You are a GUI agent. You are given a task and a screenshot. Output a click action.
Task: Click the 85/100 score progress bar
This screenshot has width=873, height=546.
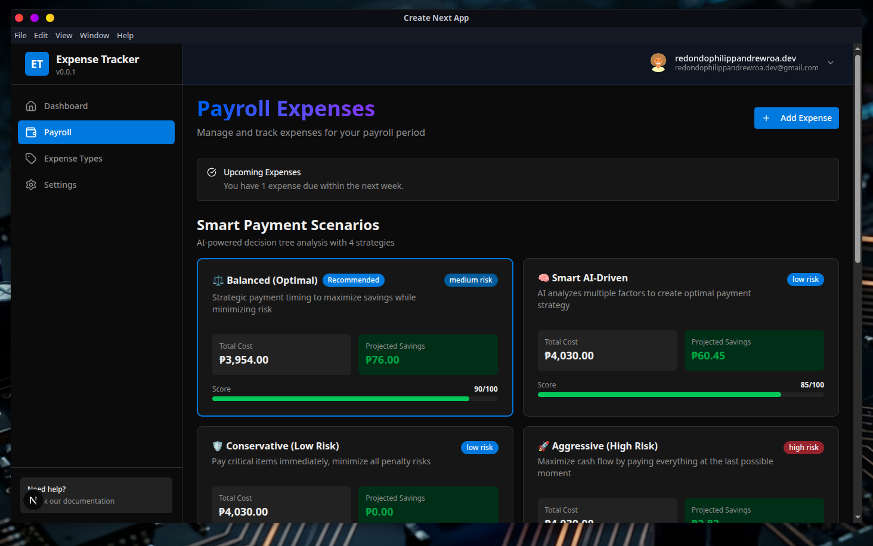pos(680,395)
